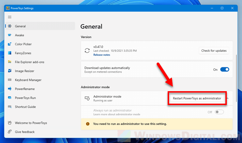The image size is (242, 143).
Task: Click the Color Picker eyedropper icon
Action: tap(10, 44)
